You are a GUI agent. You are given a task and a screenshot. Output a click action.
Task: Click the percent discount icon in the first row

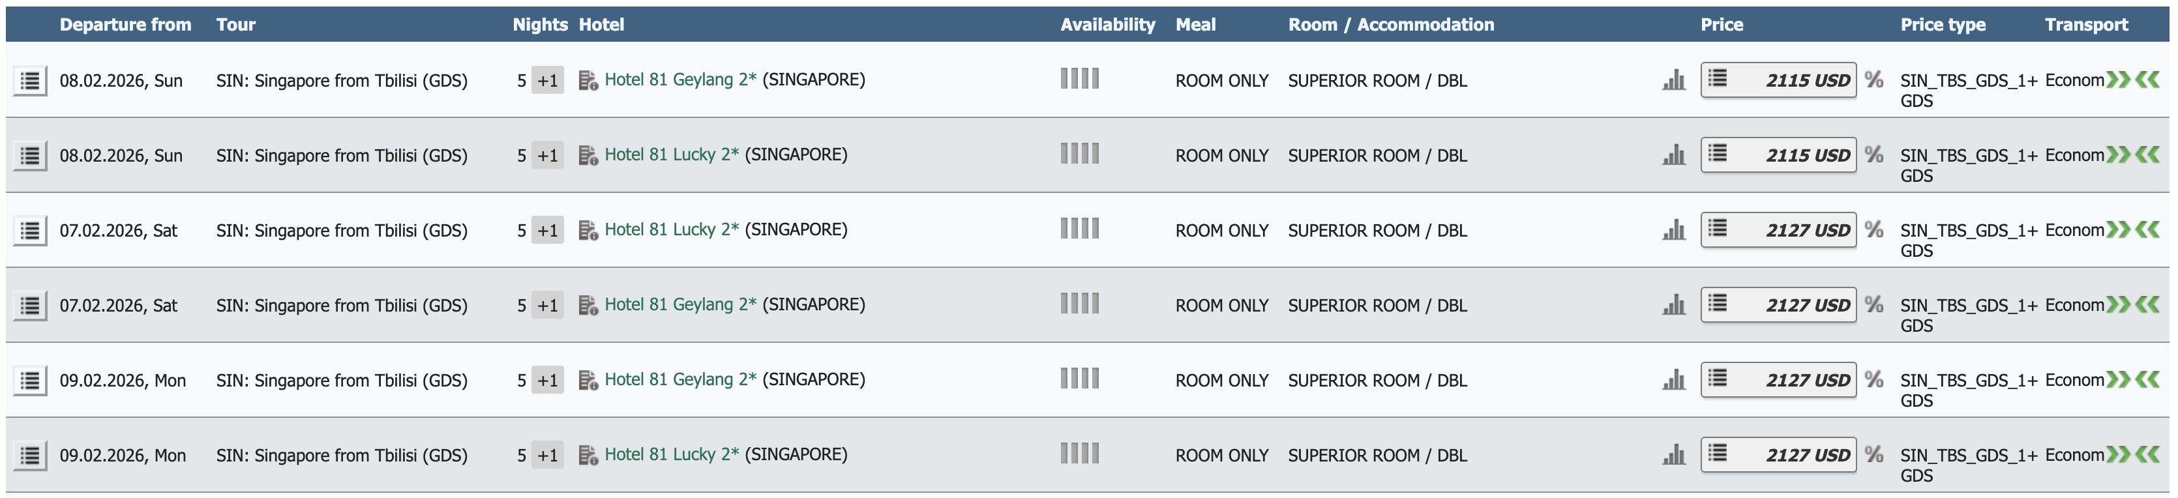click(1873, 80)
